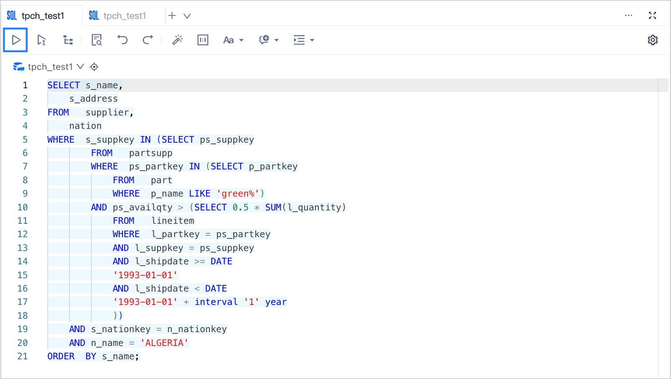671x379 pixels.
Task: Click p_partkey on line 7
Action: [273, 166]
